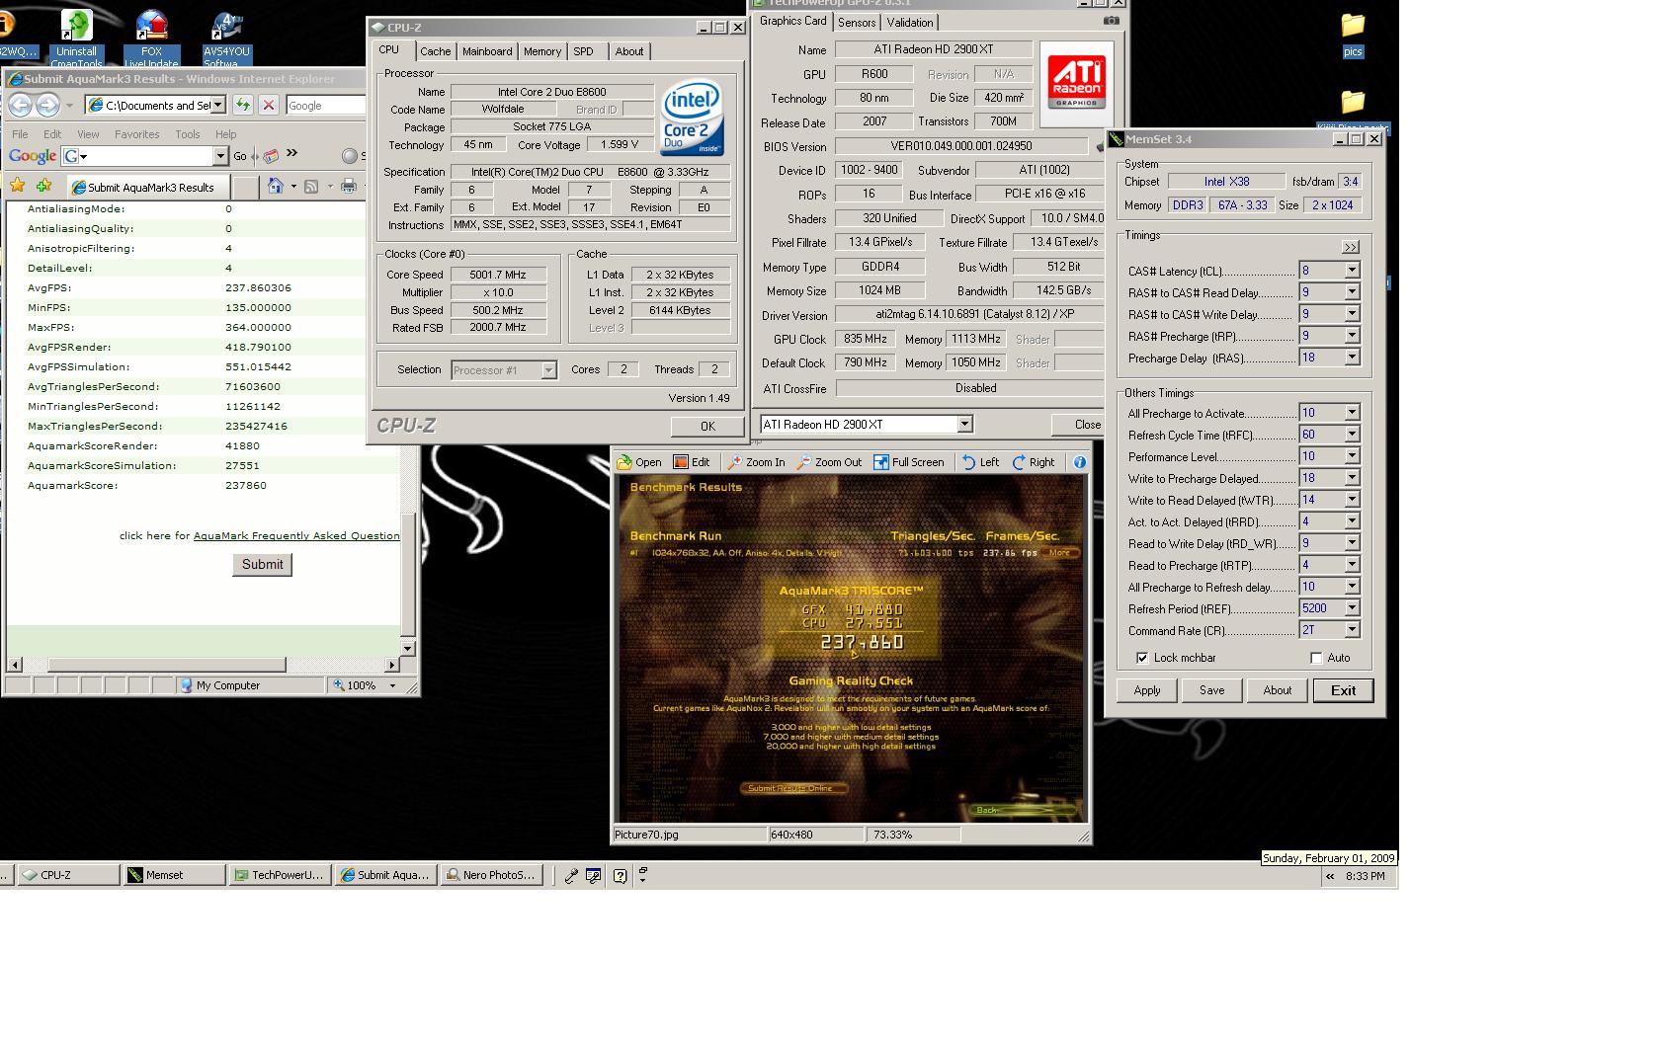Toggle the Lock mchbar checkbox

pos(1142,658)
